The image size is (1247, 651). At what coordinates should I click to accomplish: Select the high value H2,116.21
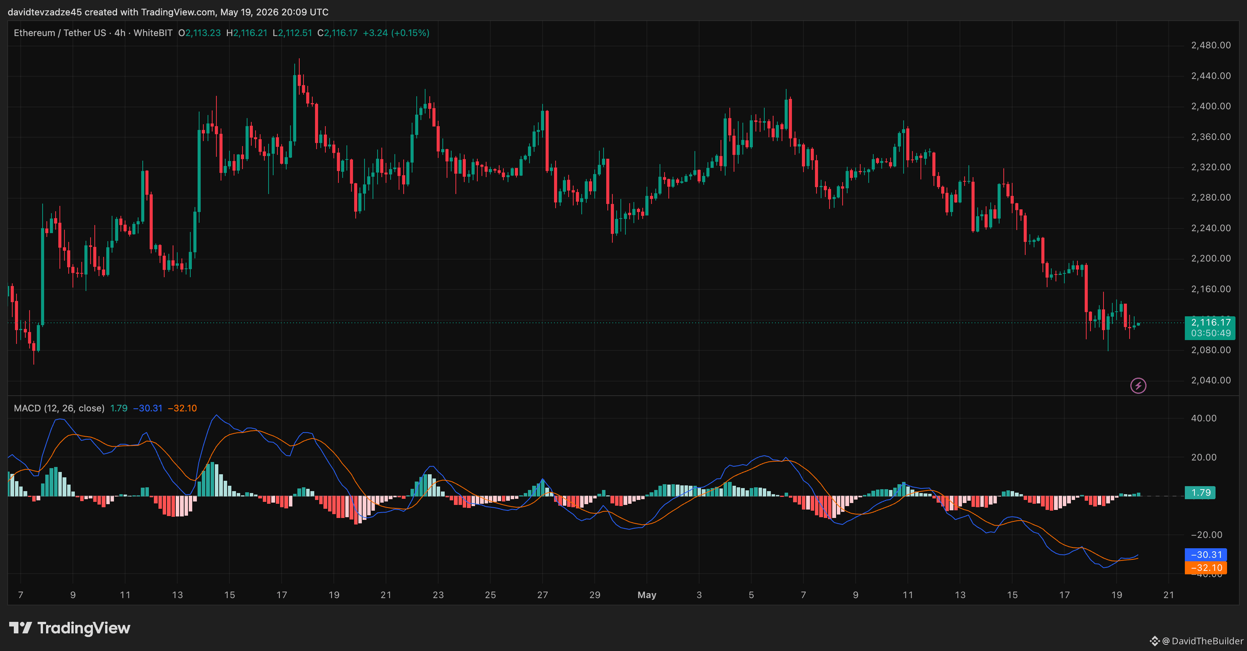[x=247, y=33]
